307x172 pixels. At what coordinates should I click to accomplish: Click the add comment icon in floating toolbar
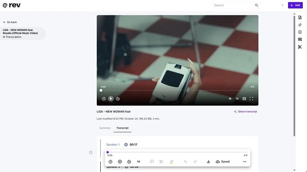point(152,162)
